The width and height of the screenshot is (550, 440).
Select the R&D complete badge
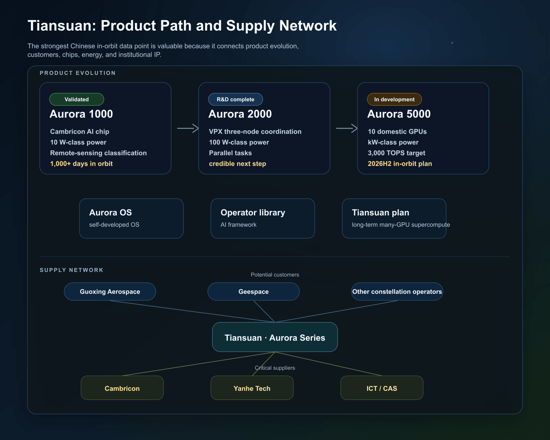pos(236,99)
